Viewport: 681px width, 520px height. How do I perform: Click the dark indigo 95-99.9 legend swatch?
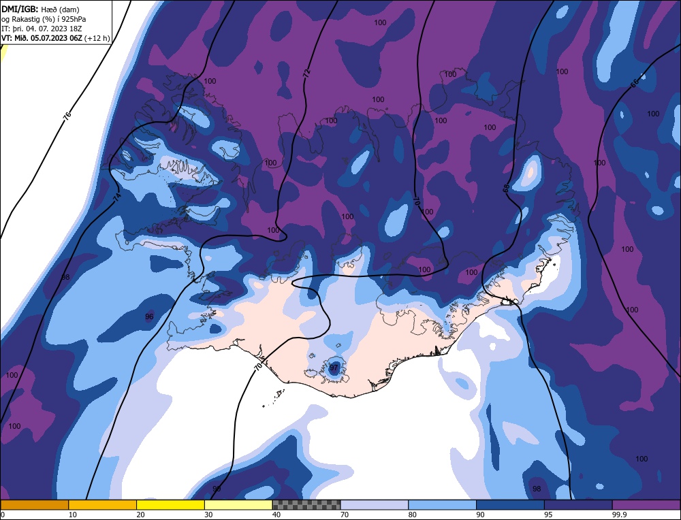click(x=578, y=505)
